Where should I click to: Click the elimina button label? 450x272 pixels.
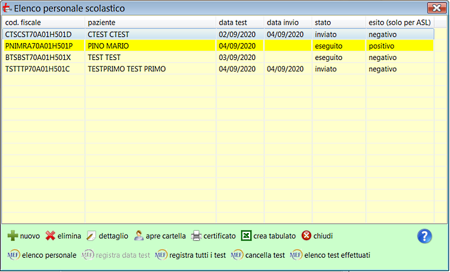[69, 236]
